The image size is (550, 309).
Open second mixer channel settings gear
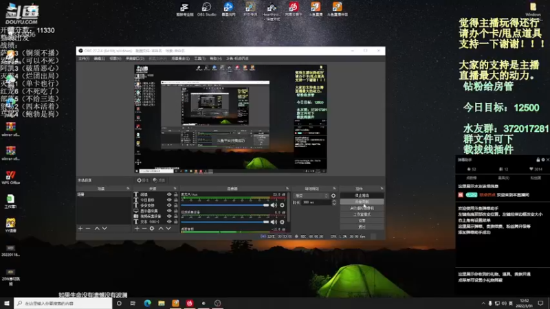coord(282,222)
